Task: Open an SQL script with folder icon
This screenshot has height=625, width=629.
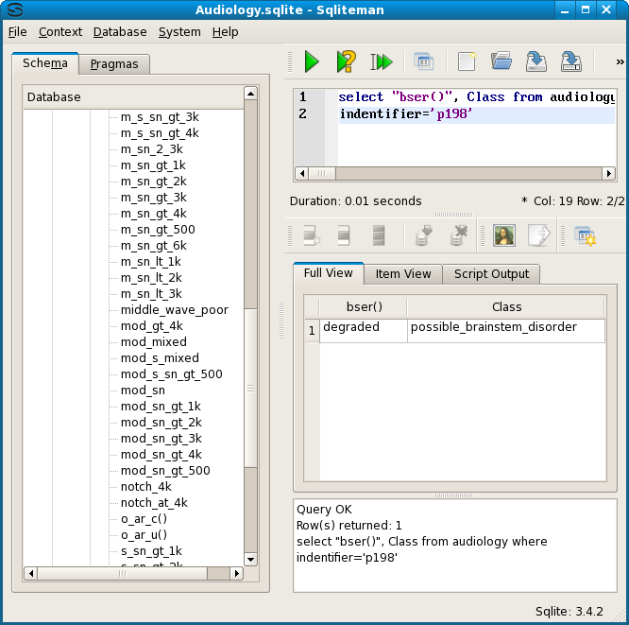Action: tap(501, 62)
